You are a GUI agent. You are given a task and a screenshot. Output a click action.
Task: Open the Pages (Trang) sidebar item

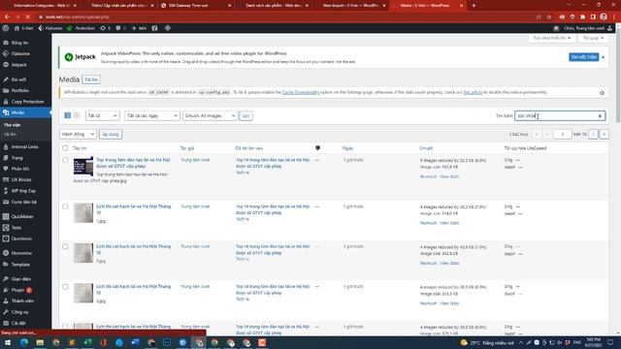pos(17,158)
